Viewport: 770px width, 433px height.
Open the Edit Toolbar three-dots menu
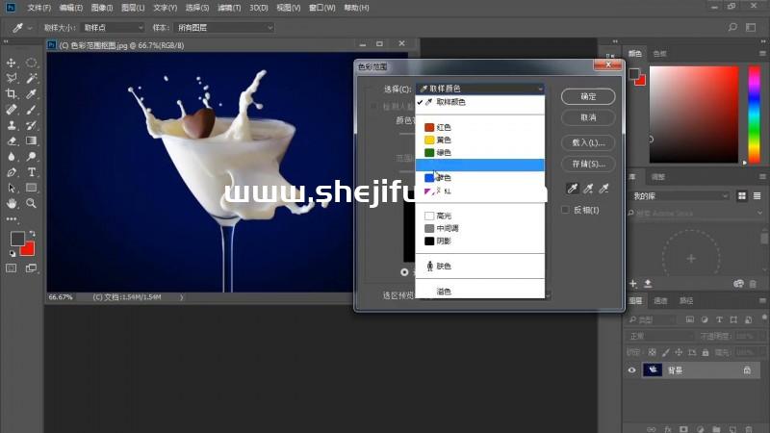point(11,219)
